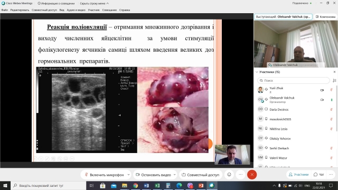Open the Чат panel button
Screen dimensions: 338x190
click(319, 175)
